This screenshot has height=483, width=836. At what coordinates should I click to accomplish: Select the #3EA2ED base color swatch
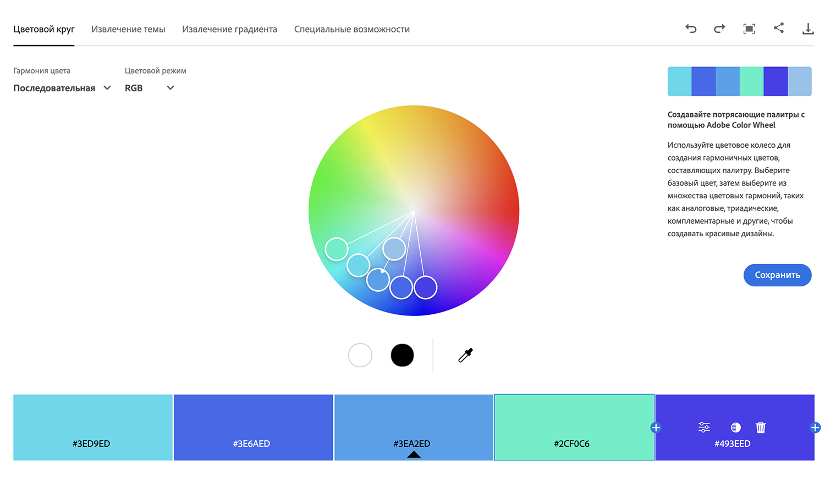[x=414, y=427]
